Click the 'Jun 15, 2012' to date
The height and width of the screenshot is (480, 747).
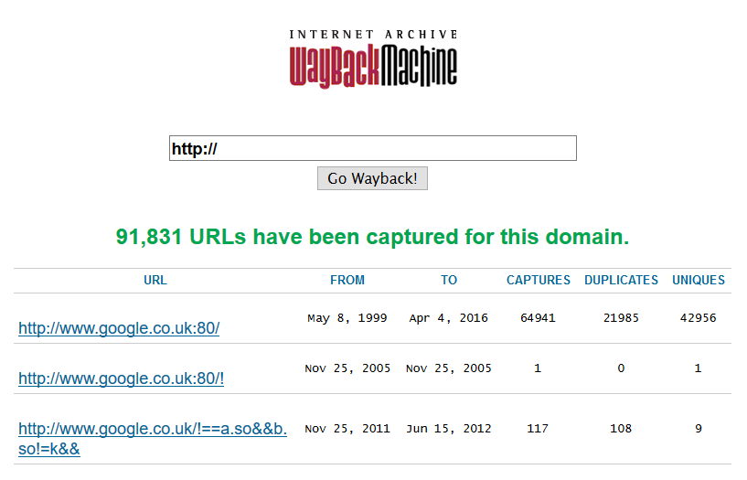[449, 429]
